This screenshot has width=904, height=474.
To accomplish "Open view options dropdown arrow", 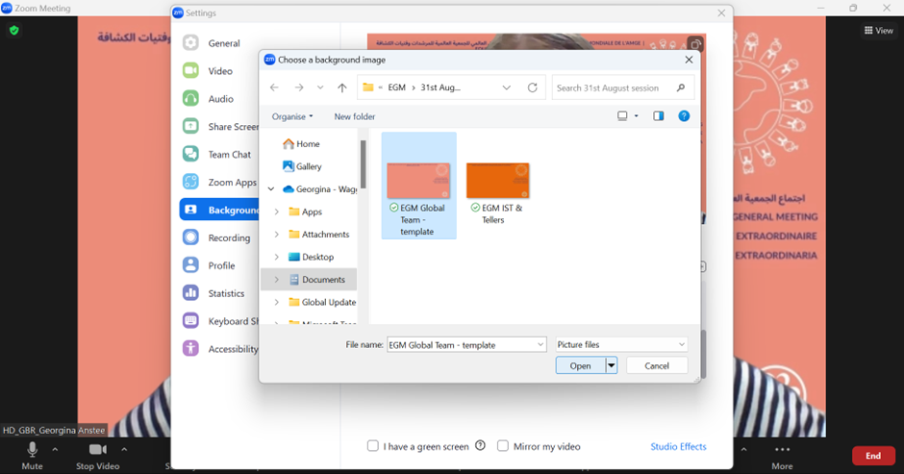I will pyautogui.click(x=637, y=116).
